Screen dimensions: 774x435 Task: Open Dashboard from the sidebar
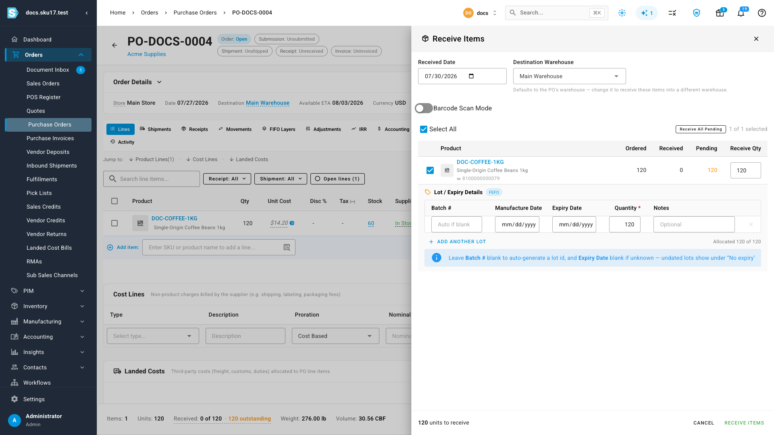(48, 39)
